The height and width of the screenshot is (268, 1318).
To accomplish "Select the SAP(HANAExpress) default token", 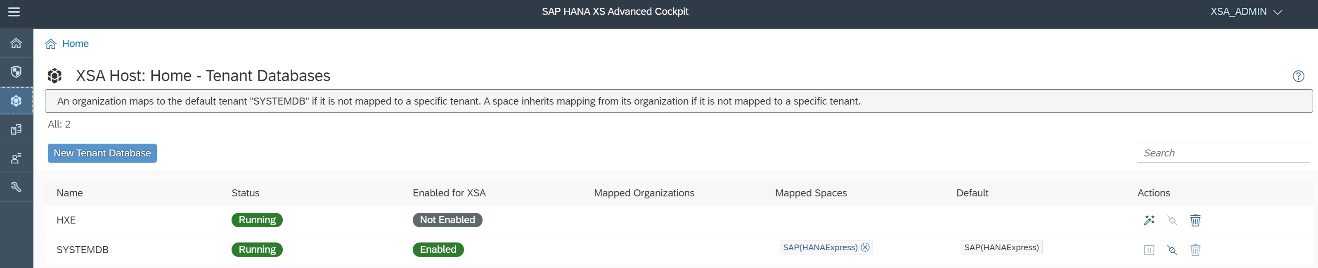I will (1001, 247).
